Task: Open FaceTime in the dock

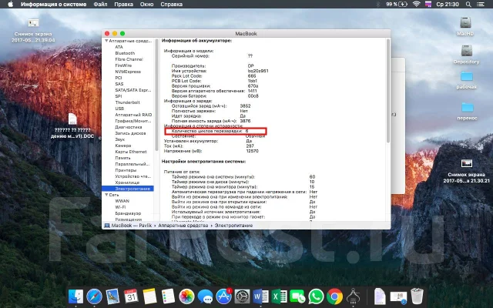Action: [x=297, y=296]
